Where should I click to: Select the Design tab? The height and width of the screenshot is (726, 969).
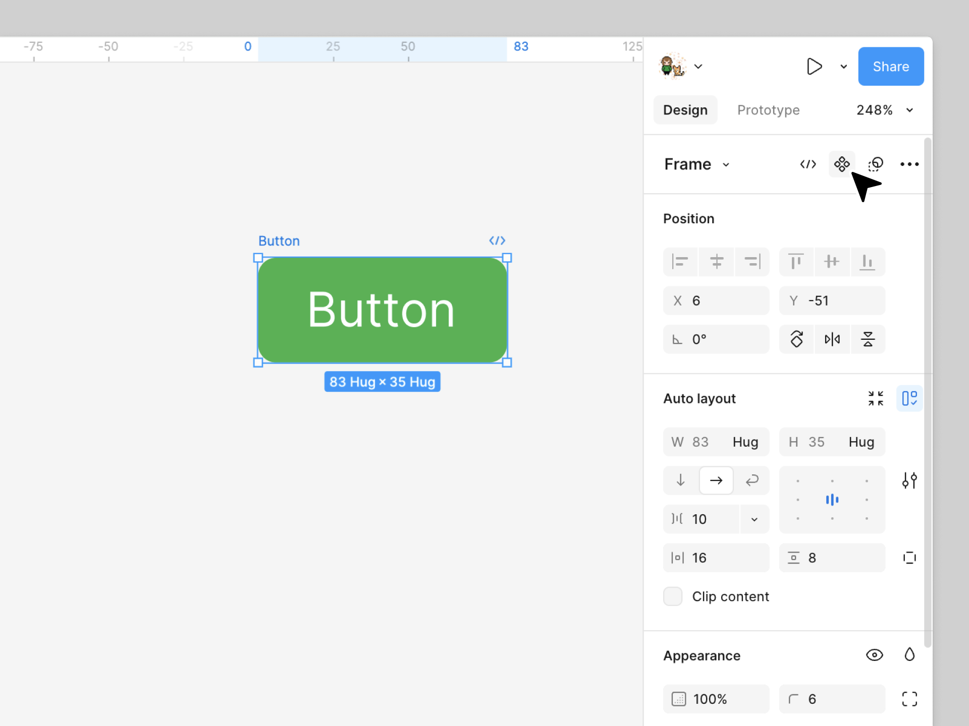pyautogui.click(x=685, y=110)
